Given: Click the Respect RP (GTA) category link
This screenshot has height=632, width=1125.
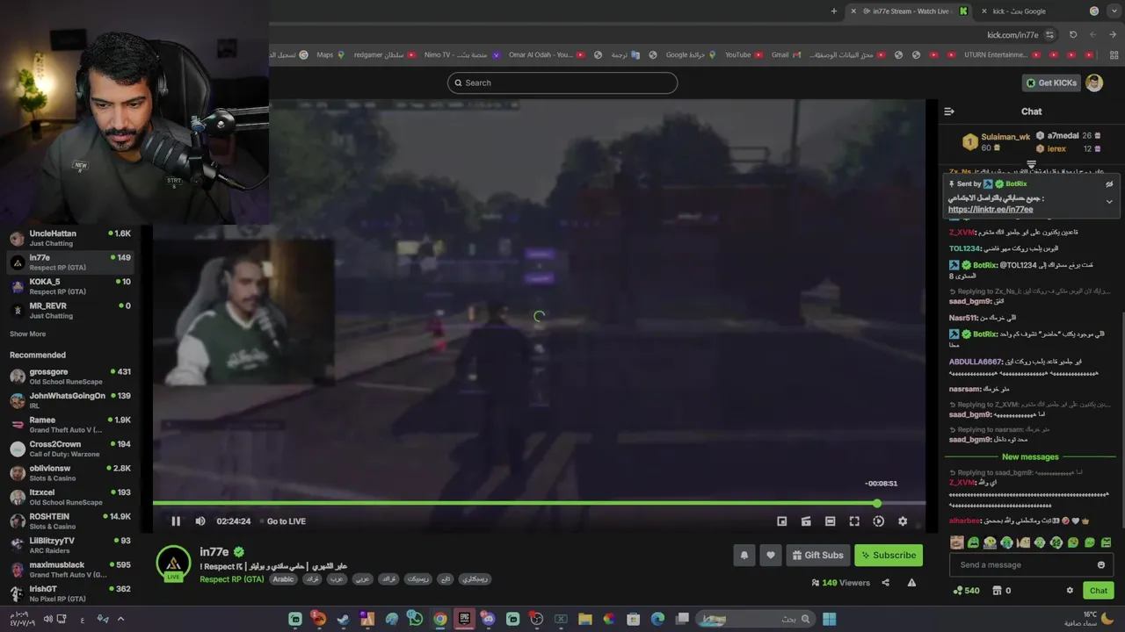Looking at the screenshot, I should tap(232, 579).
